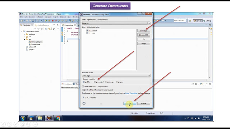230x129 pixels.
Task: Click the Disconnect debug icon
Action: tap(56, 21)
